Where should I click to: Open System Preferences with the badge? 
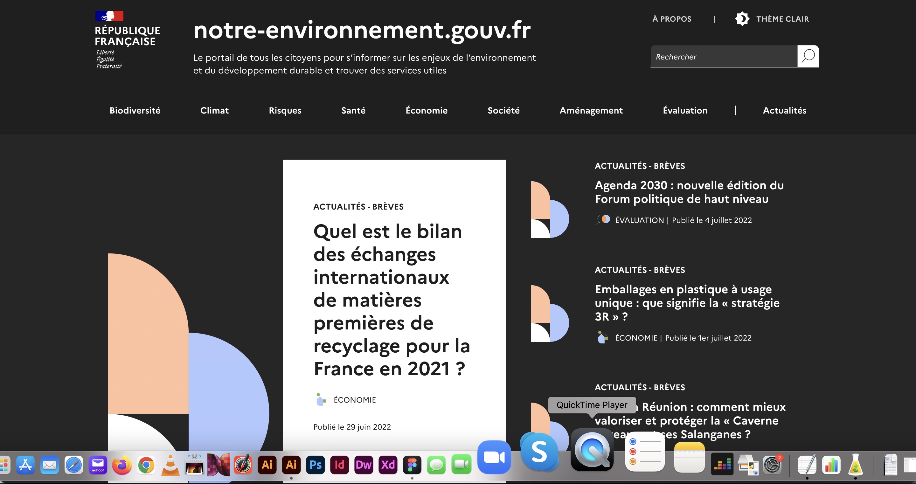(x=772, y=464)
